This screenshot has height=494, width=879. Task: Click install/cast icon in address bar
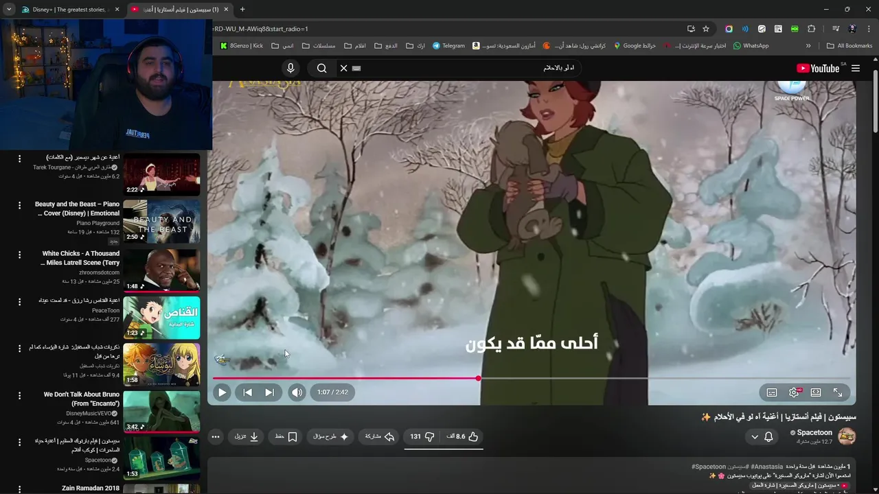(x=691, y=29)
